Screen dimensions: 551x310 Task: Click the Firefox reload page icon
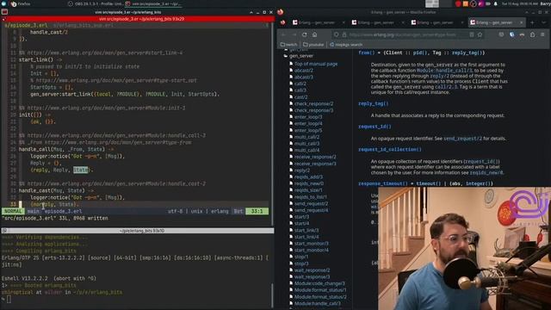pos(304,34)
